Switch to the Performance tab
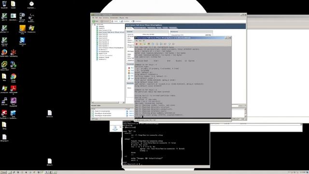309x174 pixels. [151, 28]
